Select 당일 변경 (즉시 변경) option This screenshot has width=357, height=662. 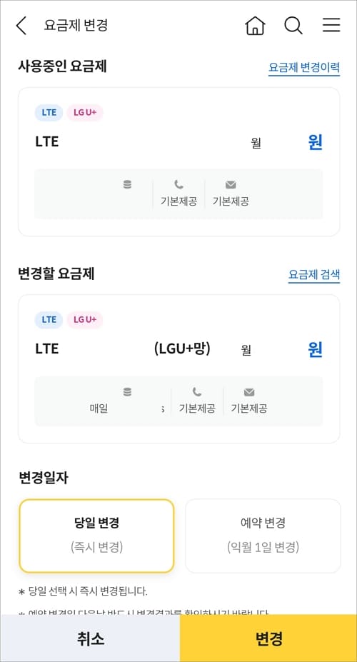pyautogui.click(x=96, y=536)
